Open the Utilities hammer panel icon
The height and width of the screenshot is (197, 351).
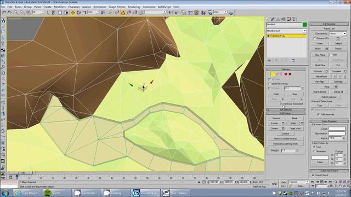point(294,19)
